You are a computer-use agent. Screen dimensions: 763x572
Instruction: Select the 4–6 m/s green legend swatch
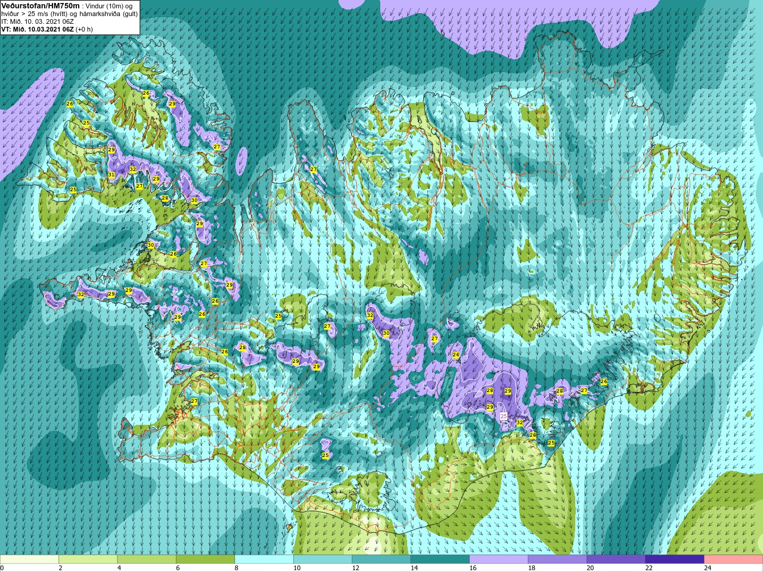point(147,559)
